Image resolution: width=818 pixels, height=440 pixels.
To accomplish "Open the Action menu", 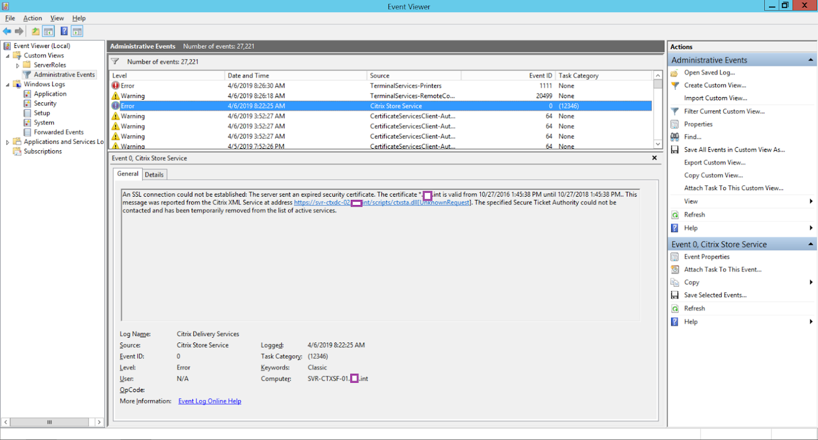I will click(33, 18).
